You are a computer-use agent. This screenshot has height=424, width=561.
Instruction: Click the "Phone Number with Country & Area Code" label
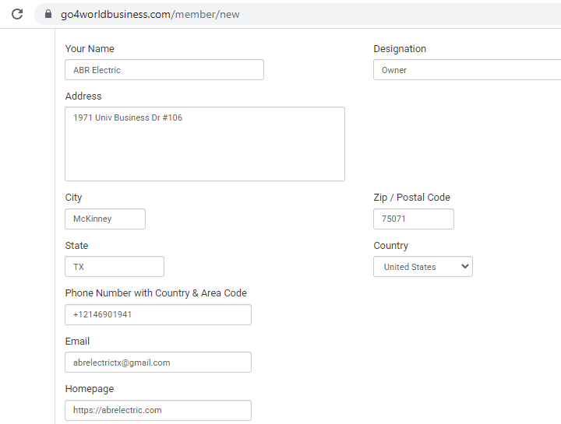click(x=156, y=293)
